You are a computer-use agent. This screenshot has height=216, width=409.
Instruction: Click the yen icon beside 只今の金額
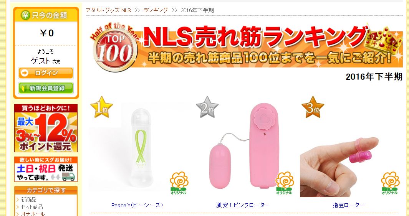(25, 15)
